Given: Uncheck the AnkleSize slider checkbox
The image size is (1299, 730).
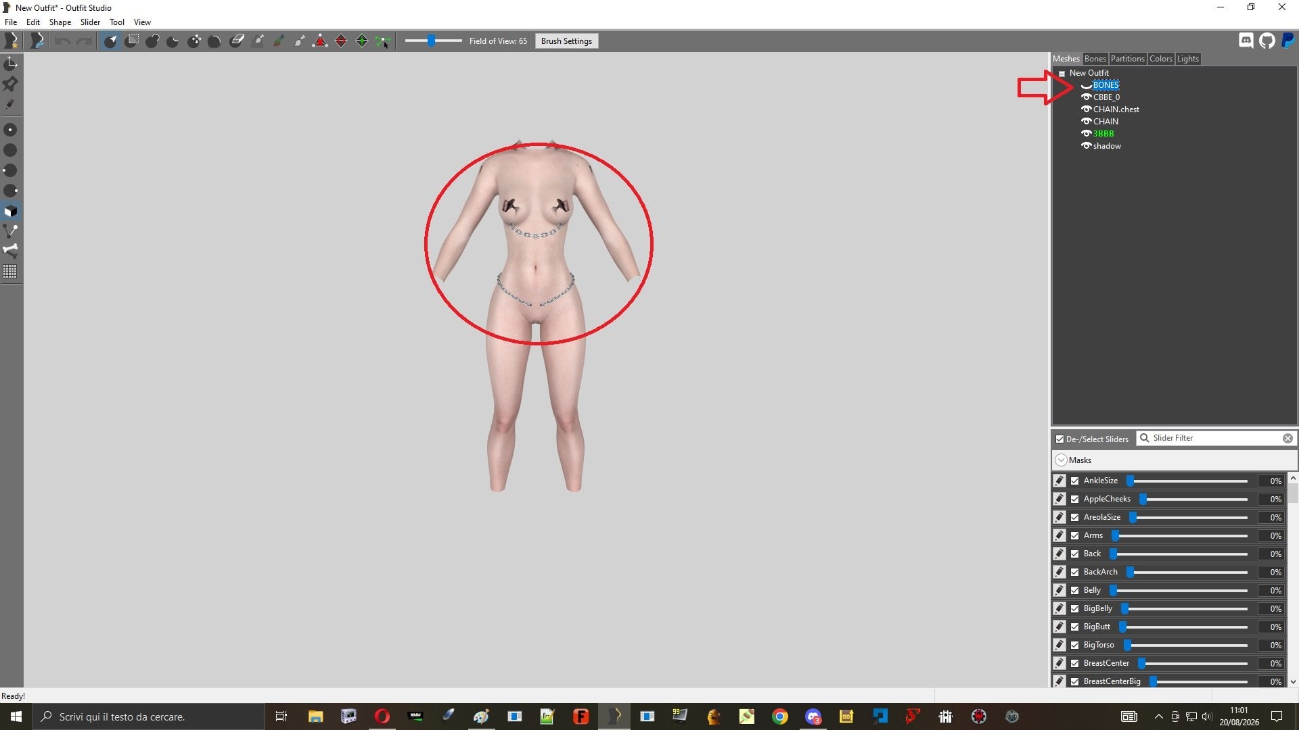Looking at the screenshot, I should (1074, 481).
